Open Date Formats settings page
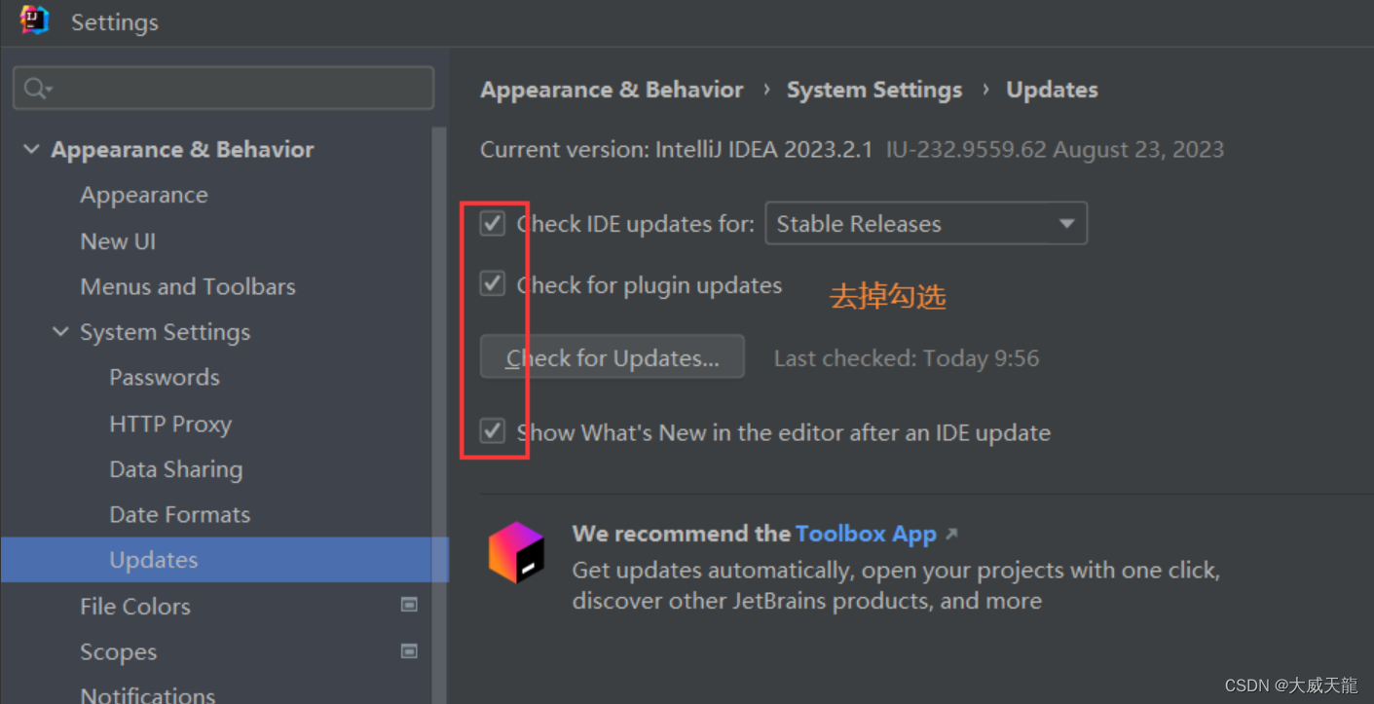This screenshot has width=1374, height=704. pos(180,514)
